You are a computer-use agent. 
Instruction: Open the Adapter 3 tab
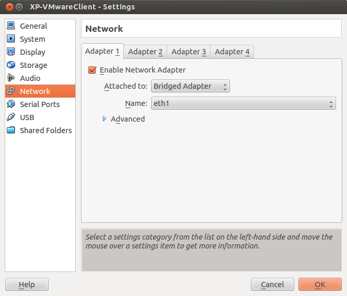(189, 52)
